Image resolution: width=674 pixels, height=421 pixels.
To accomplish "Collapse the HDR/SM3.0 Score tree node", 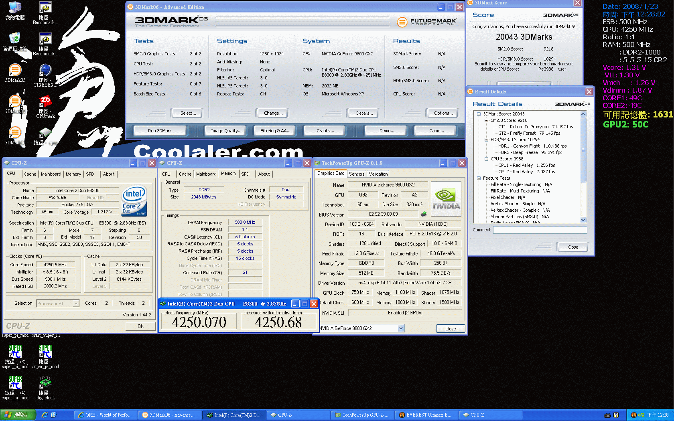I will click(486, 140).
